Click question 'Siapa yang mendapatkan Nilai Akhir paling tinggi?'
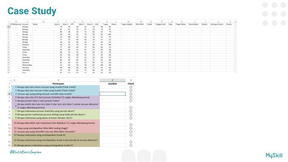Viewport: 288px width, 162px height. (43, 128)
